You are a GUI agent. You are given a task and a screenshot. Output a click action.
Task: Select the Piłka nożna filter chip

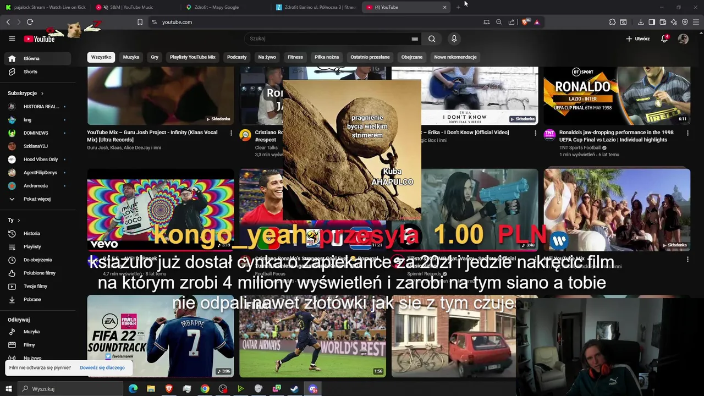tap(327, 57)
